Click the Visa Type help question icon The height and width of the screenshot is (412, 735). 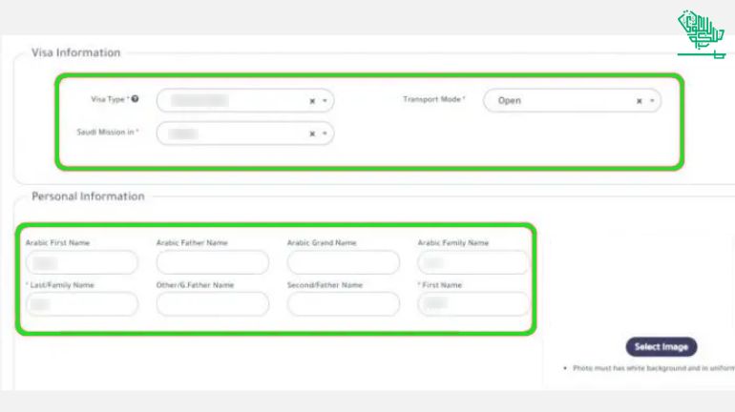tap(136, 99)
